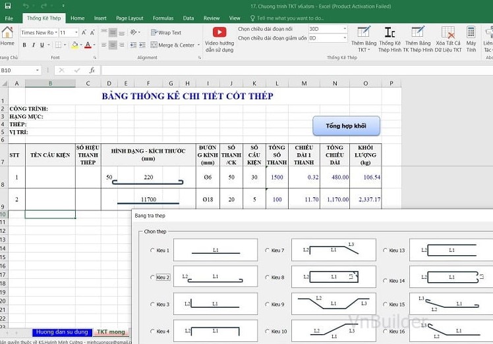
Task: Toggle Underline formatting
Action: [42, 45]
